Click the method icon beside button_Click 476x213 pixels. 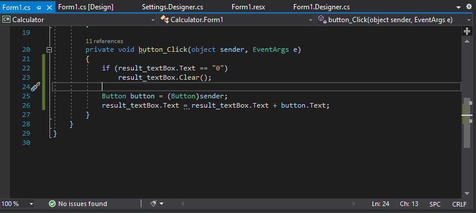click(322, 20)
